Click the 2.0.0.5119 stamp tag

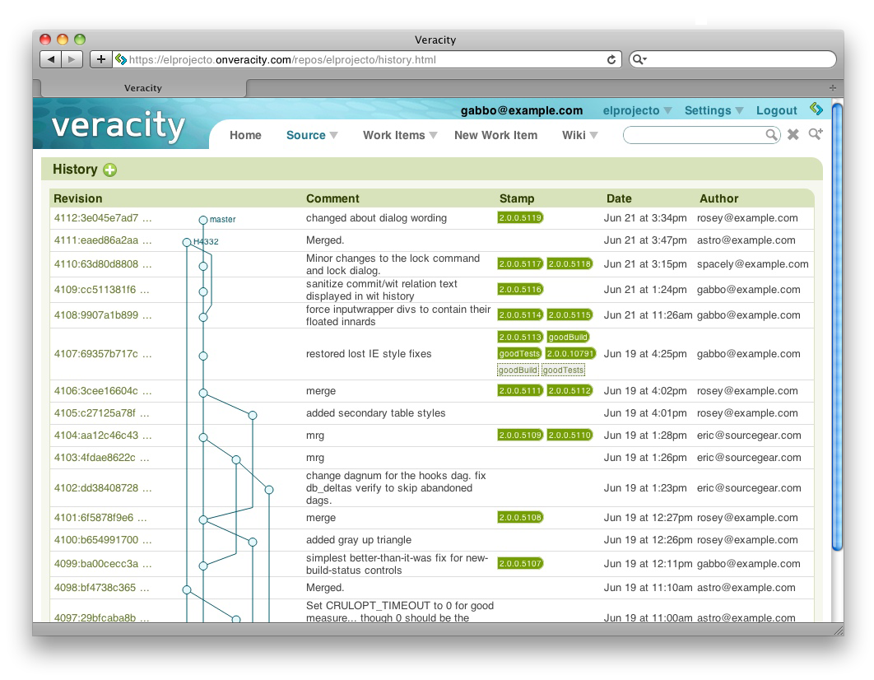point(520,218)
